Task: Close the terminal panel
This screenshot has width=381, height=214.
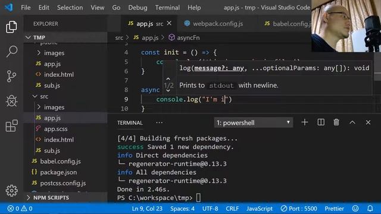Action: point(368,122)
